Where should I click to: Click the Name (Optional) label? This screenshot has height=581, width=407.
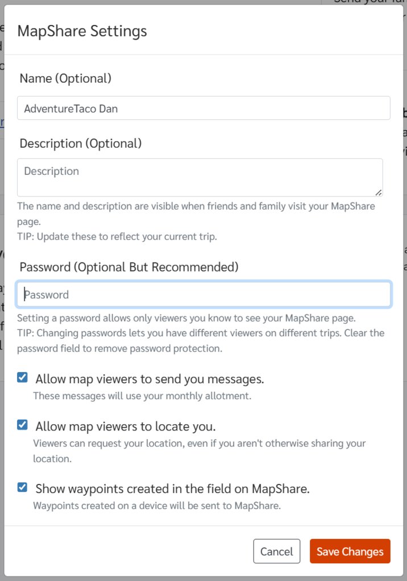pyautogui.click(x=65, y=78)
